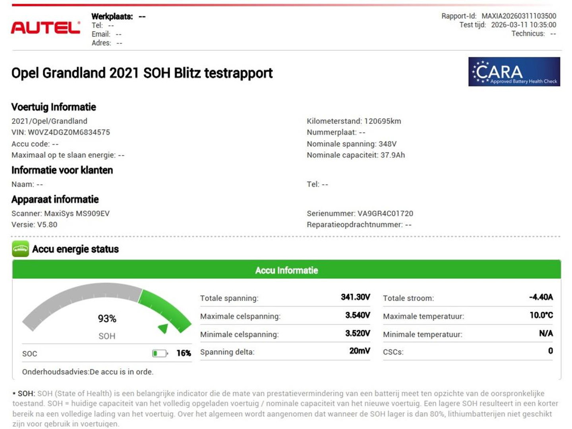The height and width of the screenshot is (429, 572).
Task: Click the Rapport-Id MAXIA20260311103500 value
Action: (519, 16)
